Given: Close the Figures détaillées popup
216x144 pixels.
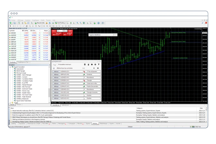Looking at the screenshot, I should tap(116, 35).
